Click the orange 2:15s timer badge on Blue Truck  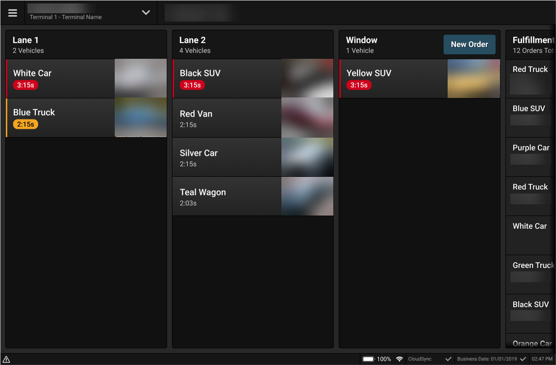(25, 124)
